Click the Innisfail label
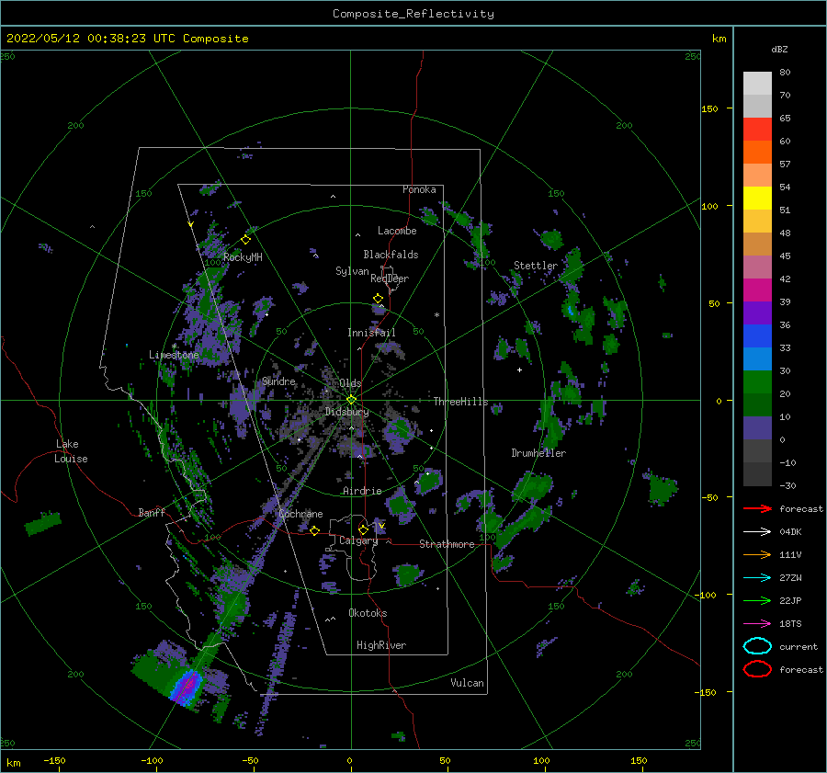The width and height of the screenshot is (827, 773). point(371,333)
